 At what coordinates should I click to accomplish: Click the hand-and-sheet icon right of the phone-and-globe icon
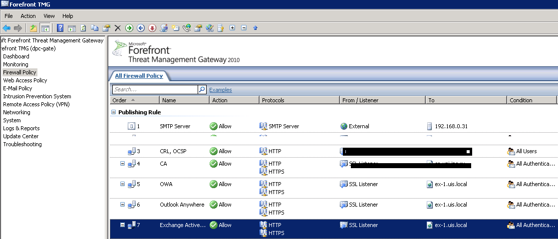click(198, 28)
